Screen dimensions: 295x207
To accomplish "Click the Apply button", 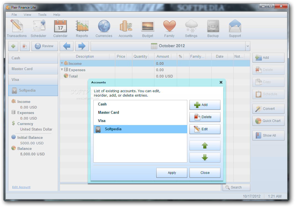I will click(x=172, y=173).
